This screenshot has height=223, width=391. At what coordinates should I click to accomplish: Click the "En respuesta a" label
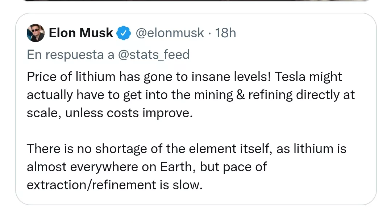(x=71, y=55)
